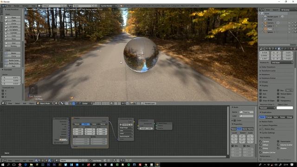The height and width of the screenshot is (167, 297).
Task: Open Equirectangular projection dropdown in node
Action: 126,136
